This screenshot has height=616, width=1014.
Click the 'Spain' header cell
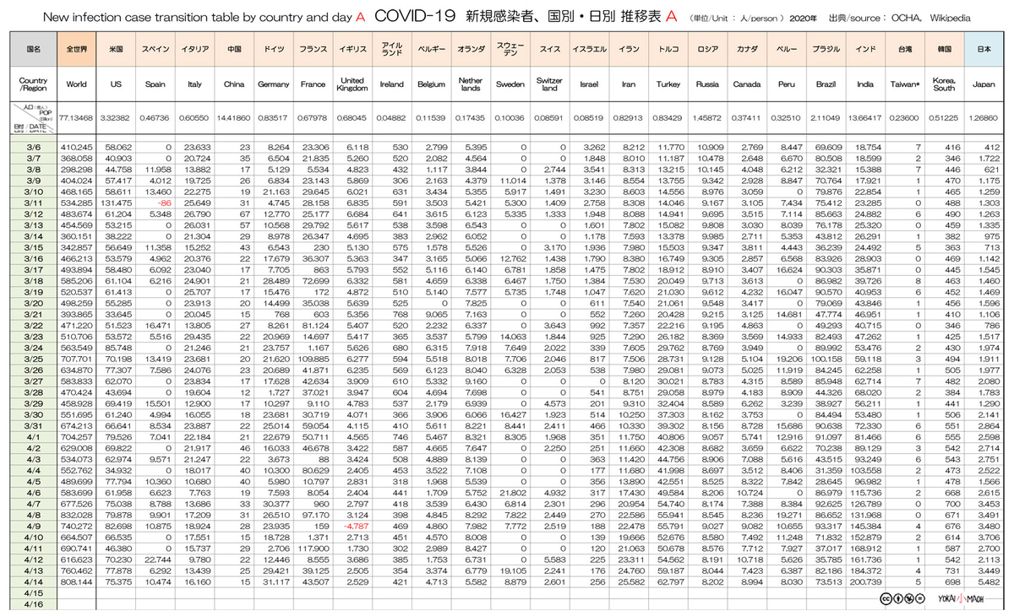[155, 85]
